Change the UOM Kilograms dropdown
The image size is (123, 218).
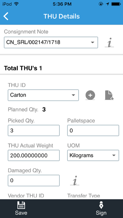click(93, 155)
